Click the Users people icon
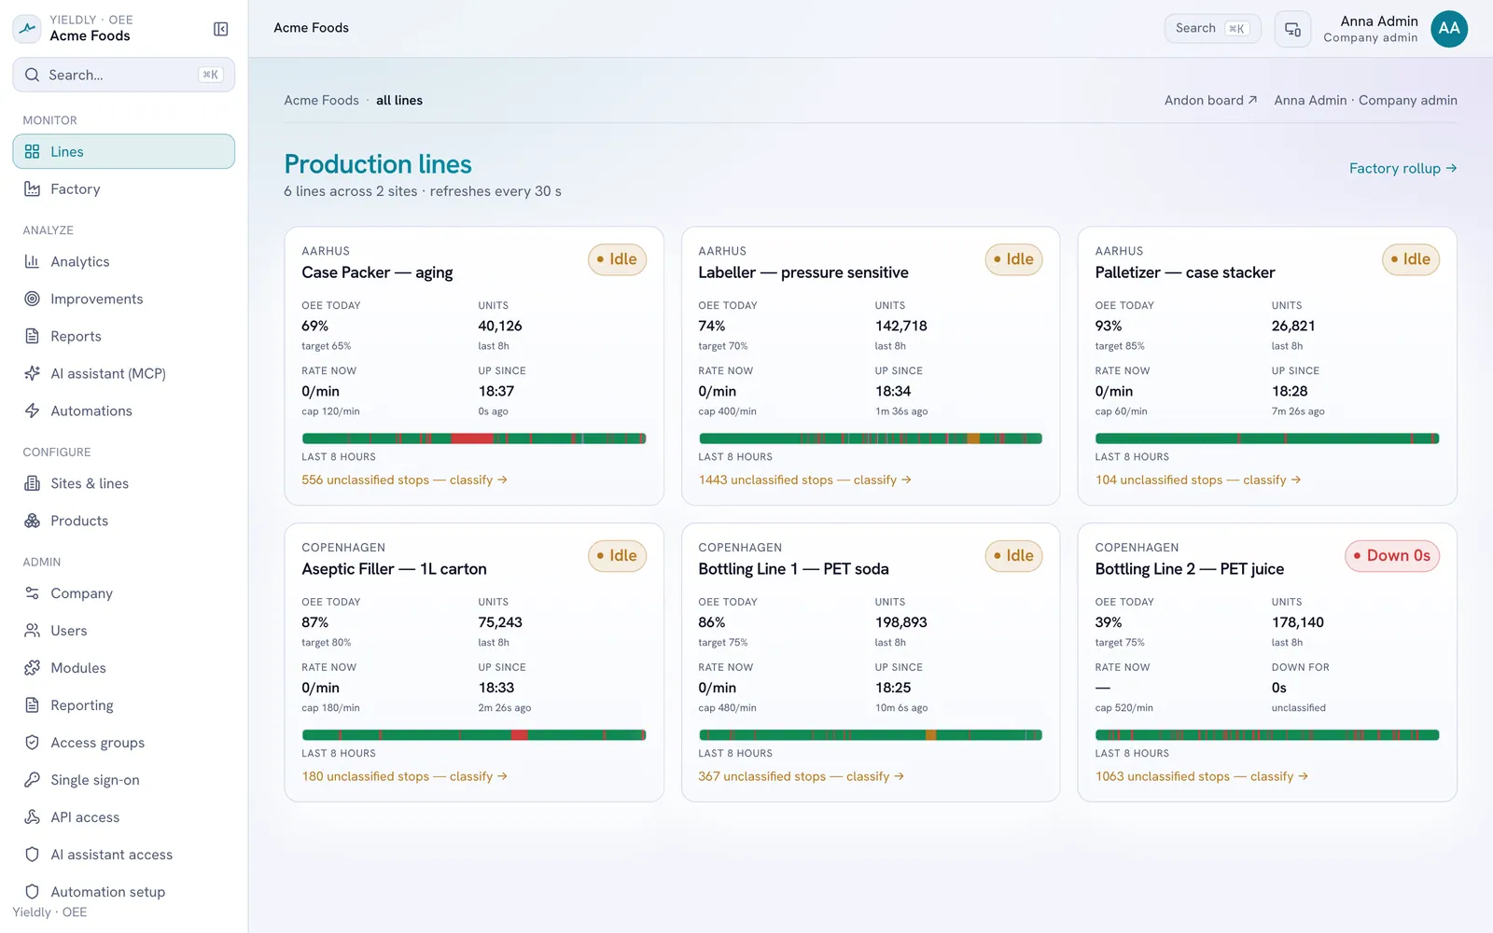The image size is (1493, 933). [x=32, y=631]
